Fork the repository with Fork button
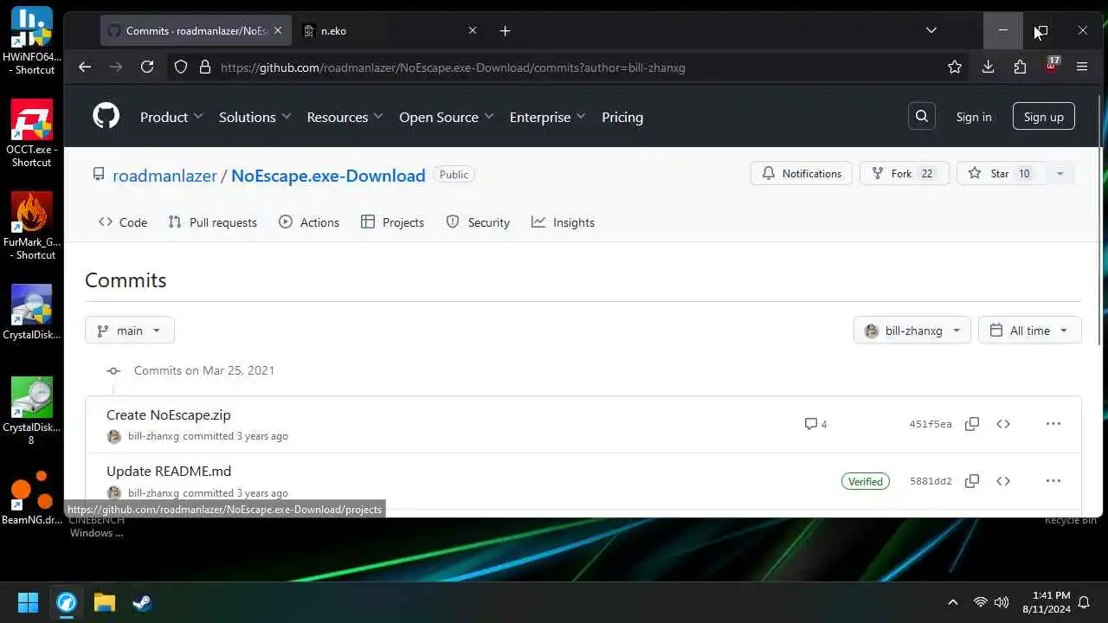1108x623 pixels. 905,173
